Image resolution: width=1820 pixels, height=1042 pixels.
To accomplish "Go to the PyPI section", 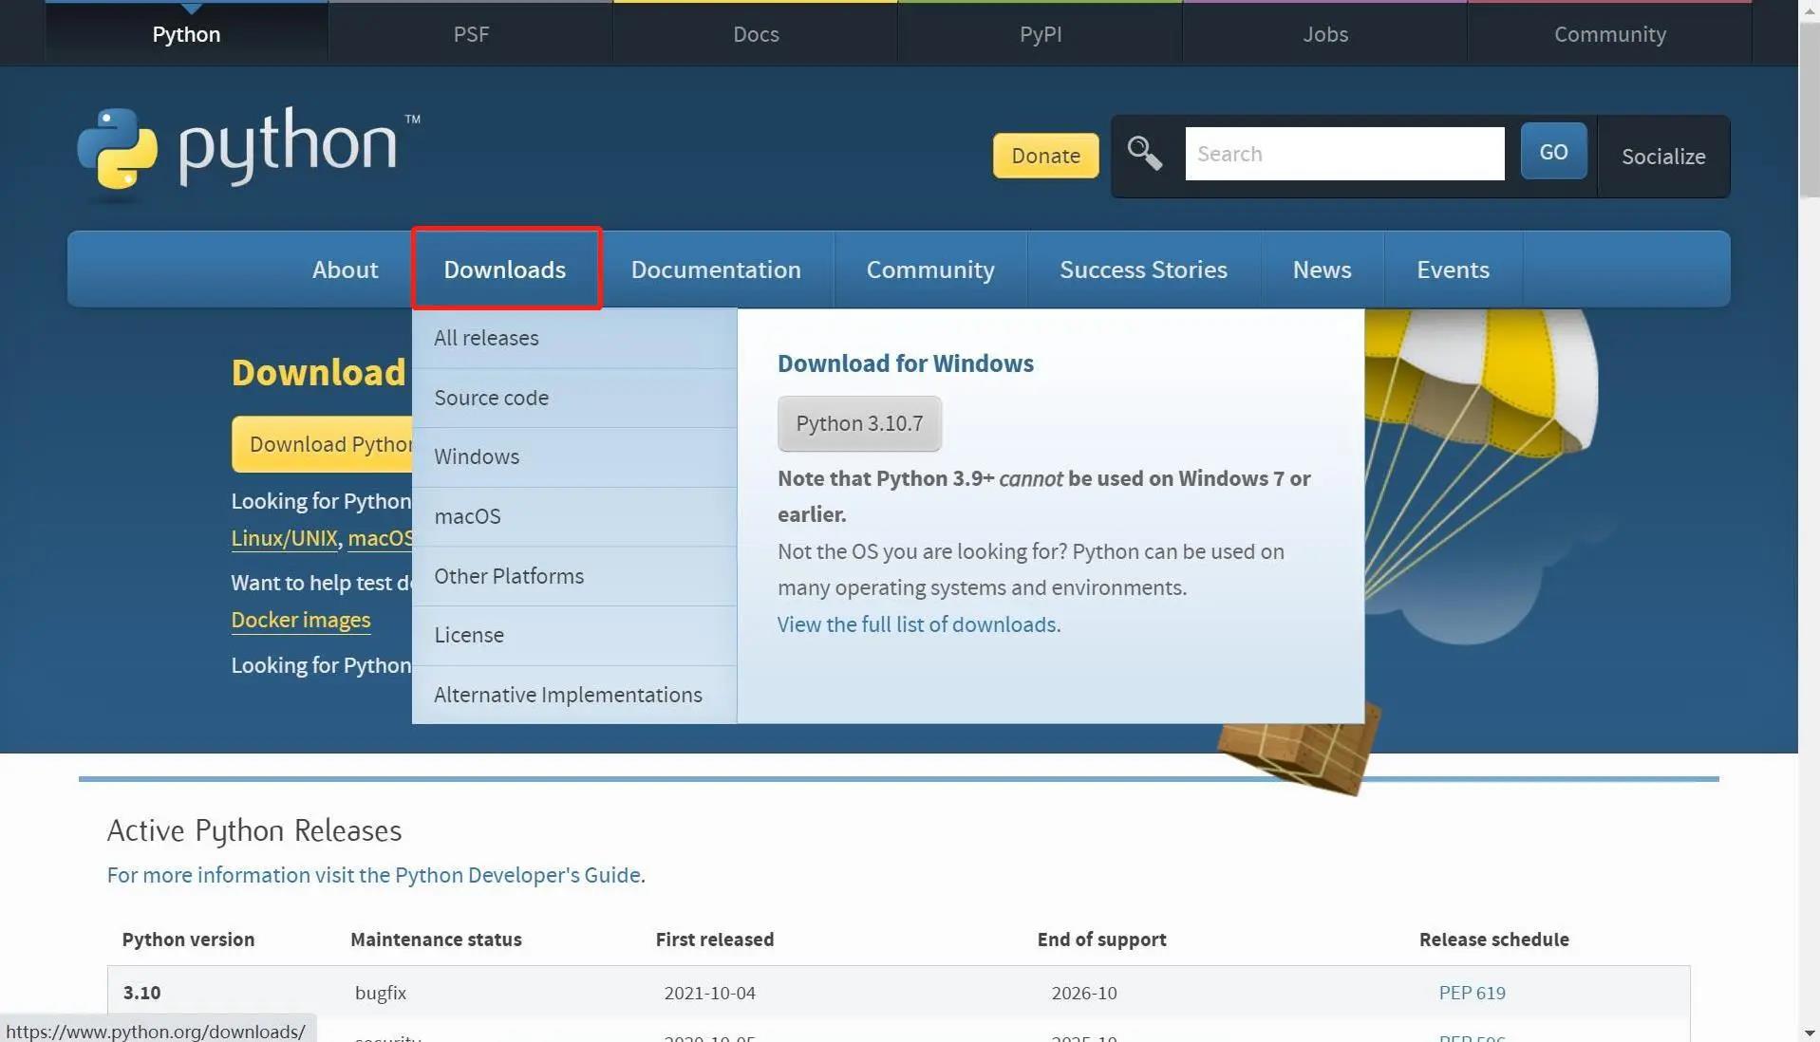I will click(x=1041, y=34).
